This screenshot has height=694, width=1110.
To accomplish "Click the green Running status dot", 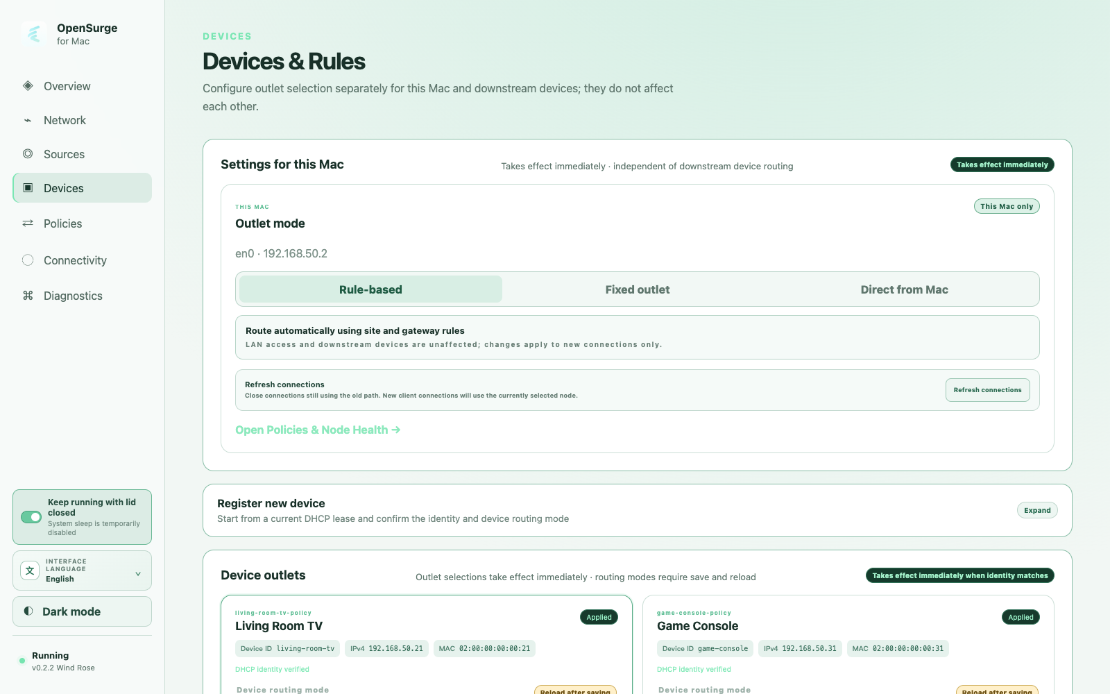I will coord(22,661).
